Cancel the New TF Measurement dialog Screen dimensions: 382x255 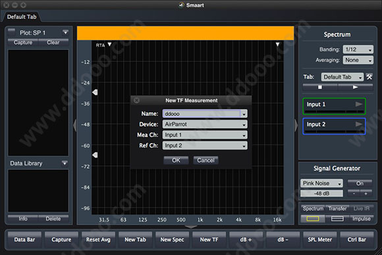tap(205, 160)
